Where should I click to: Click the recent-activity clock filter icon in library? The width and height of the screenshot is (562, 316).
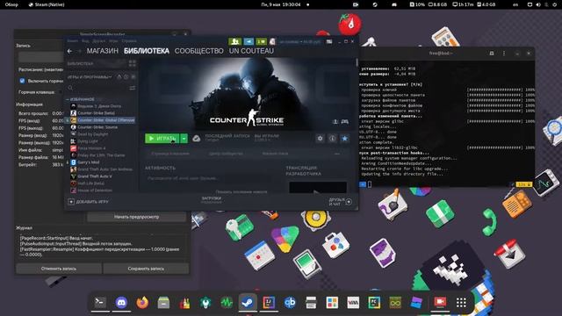[126, 76]
